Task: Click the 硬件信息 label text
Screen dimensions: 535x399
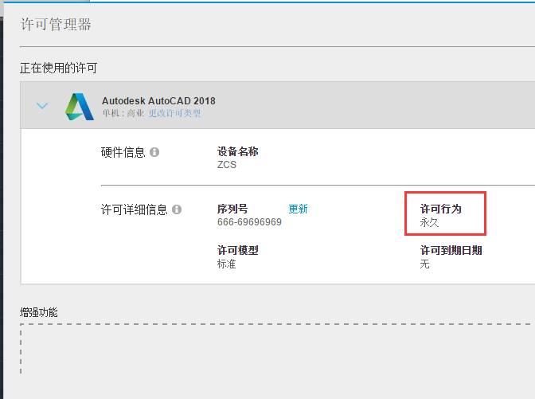Action: point(123,152)
